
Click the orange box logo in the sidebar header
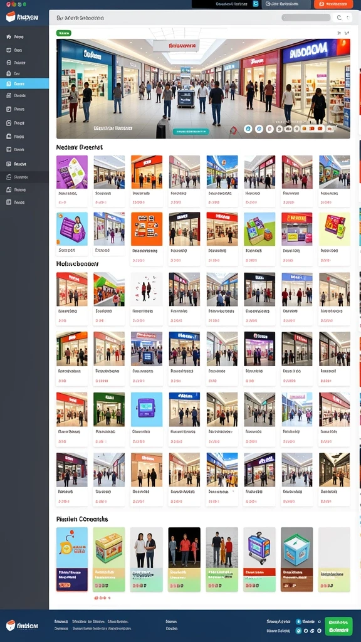[x=11, y=16]
